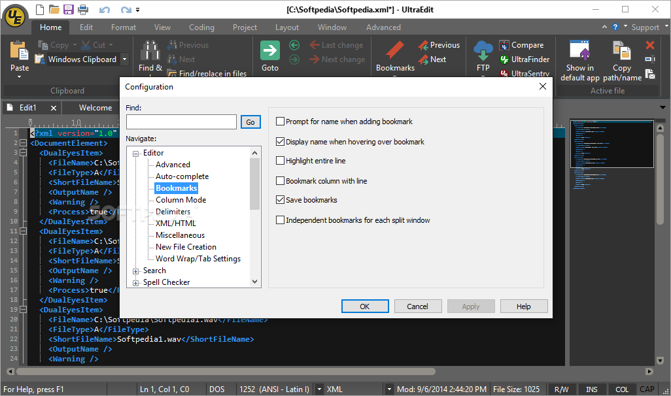
Task: Open the Windows Clipboard dropdown
Action: [124, 59]
